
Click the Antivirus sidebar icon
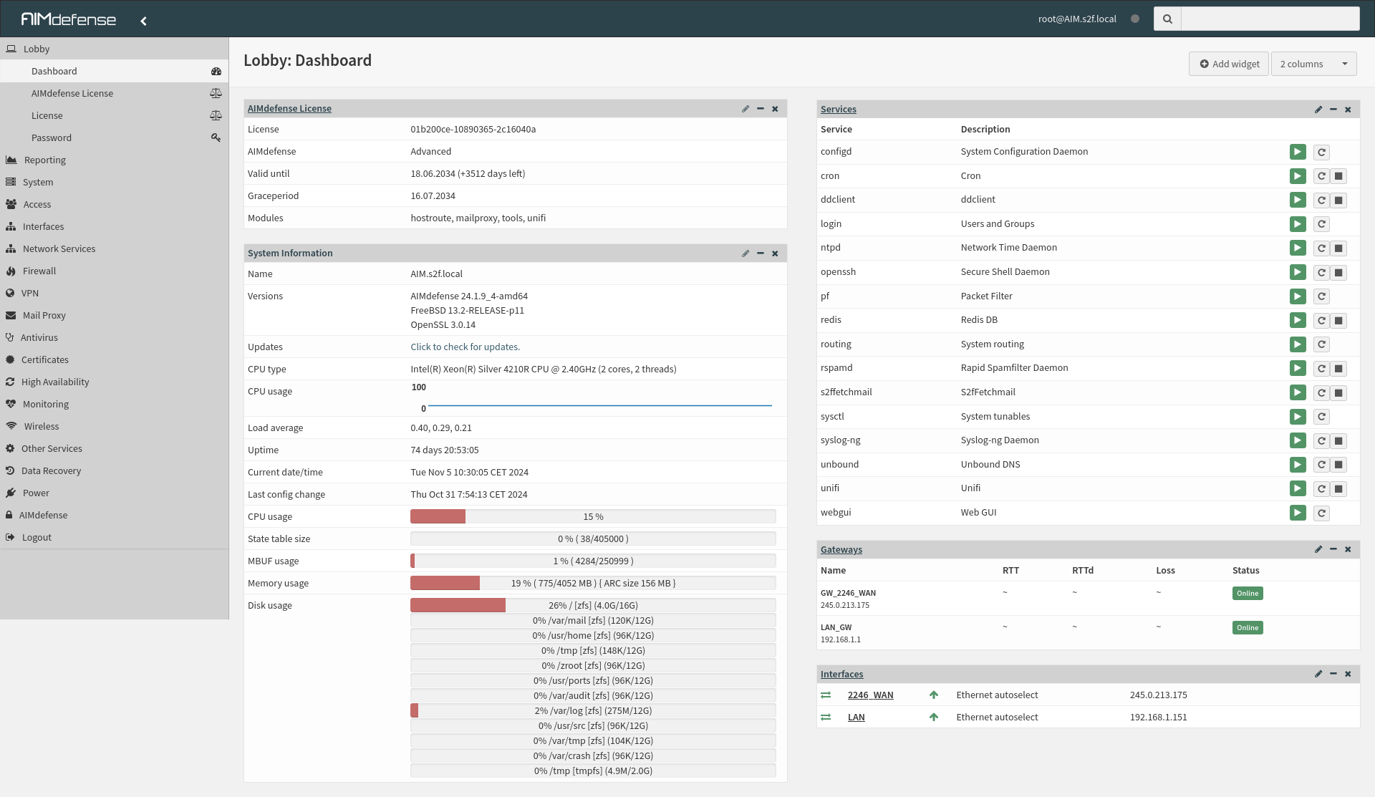coord(11,337)
